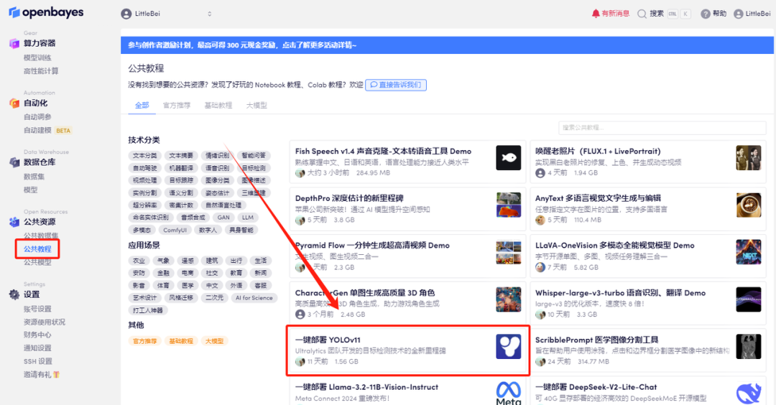The height and width of the screenshot is (405, 776).
Task: Click author avatar on CharacterGen card
Action: 300,315
